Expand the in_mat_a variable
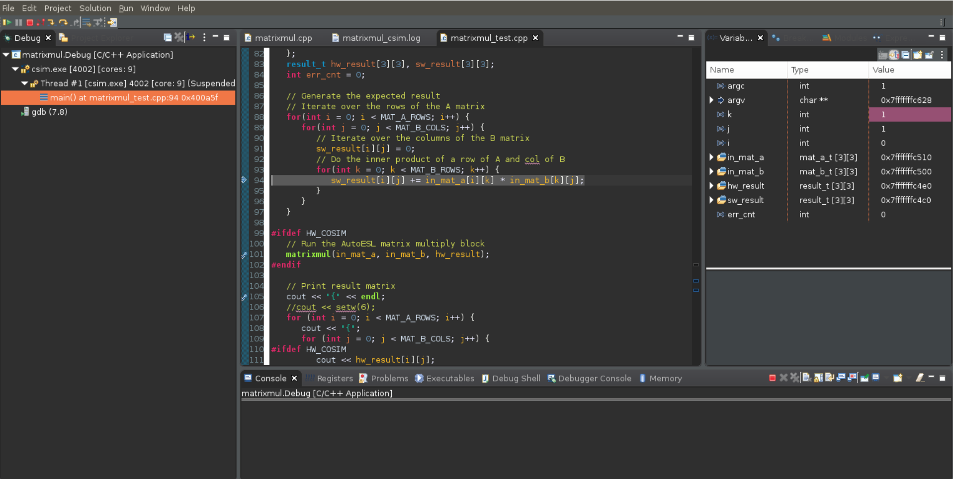 click(711, 158)
